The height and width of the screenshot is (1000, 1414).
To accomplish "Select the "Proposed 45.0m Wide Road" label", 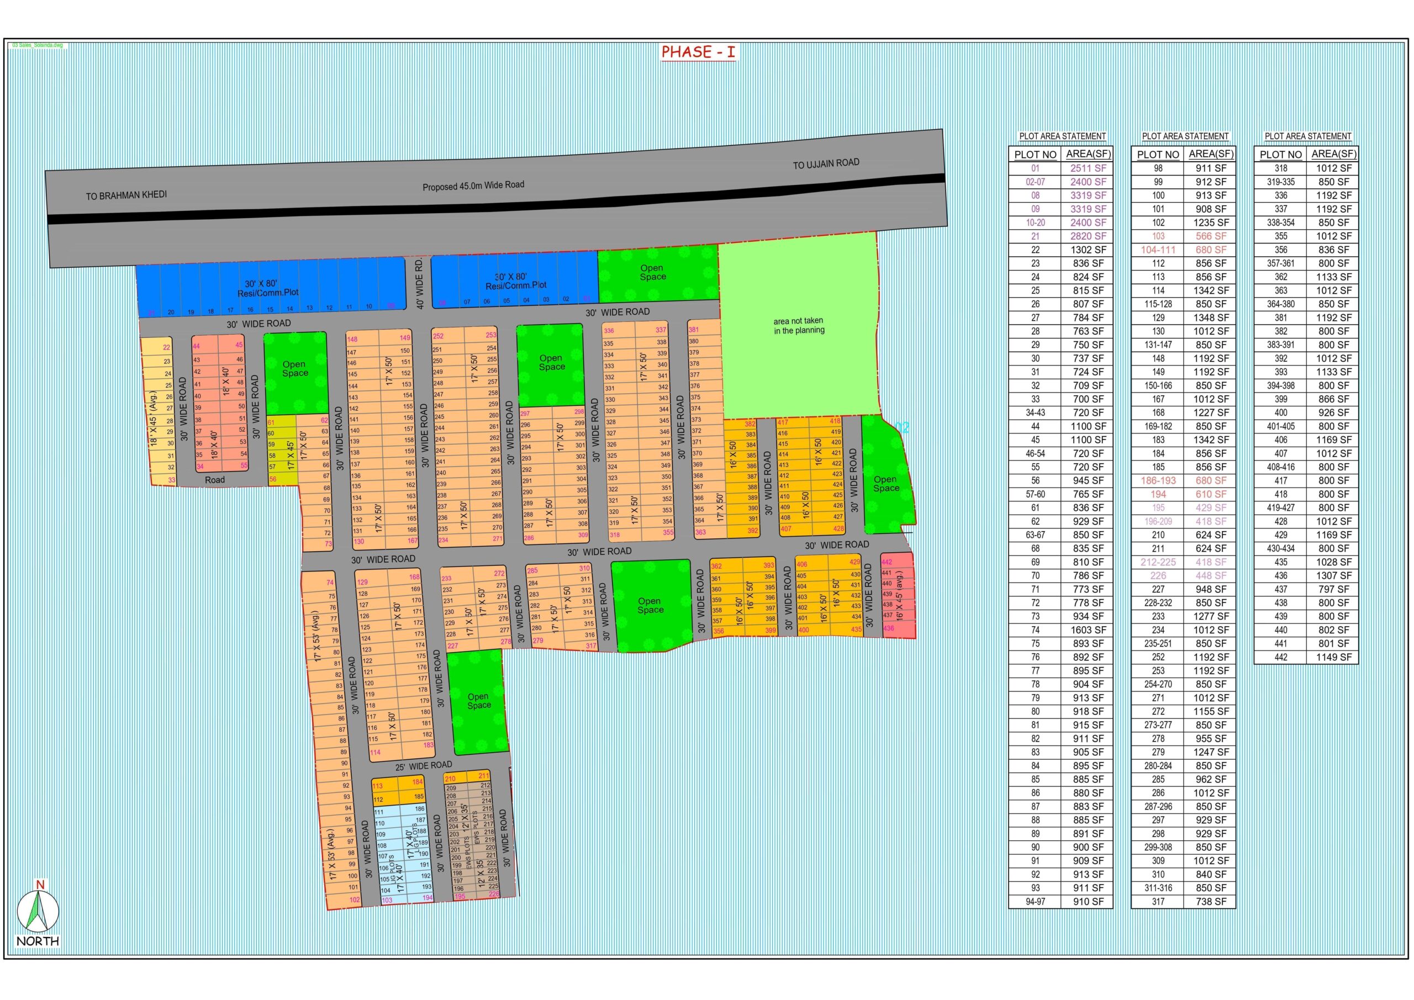I will tap(473, 186).
